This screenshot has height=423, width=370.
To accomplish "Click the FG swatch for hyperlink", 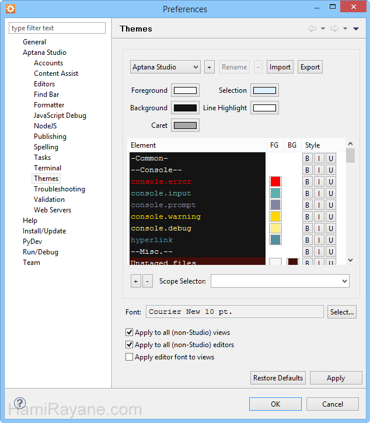I will click(275, 240).
